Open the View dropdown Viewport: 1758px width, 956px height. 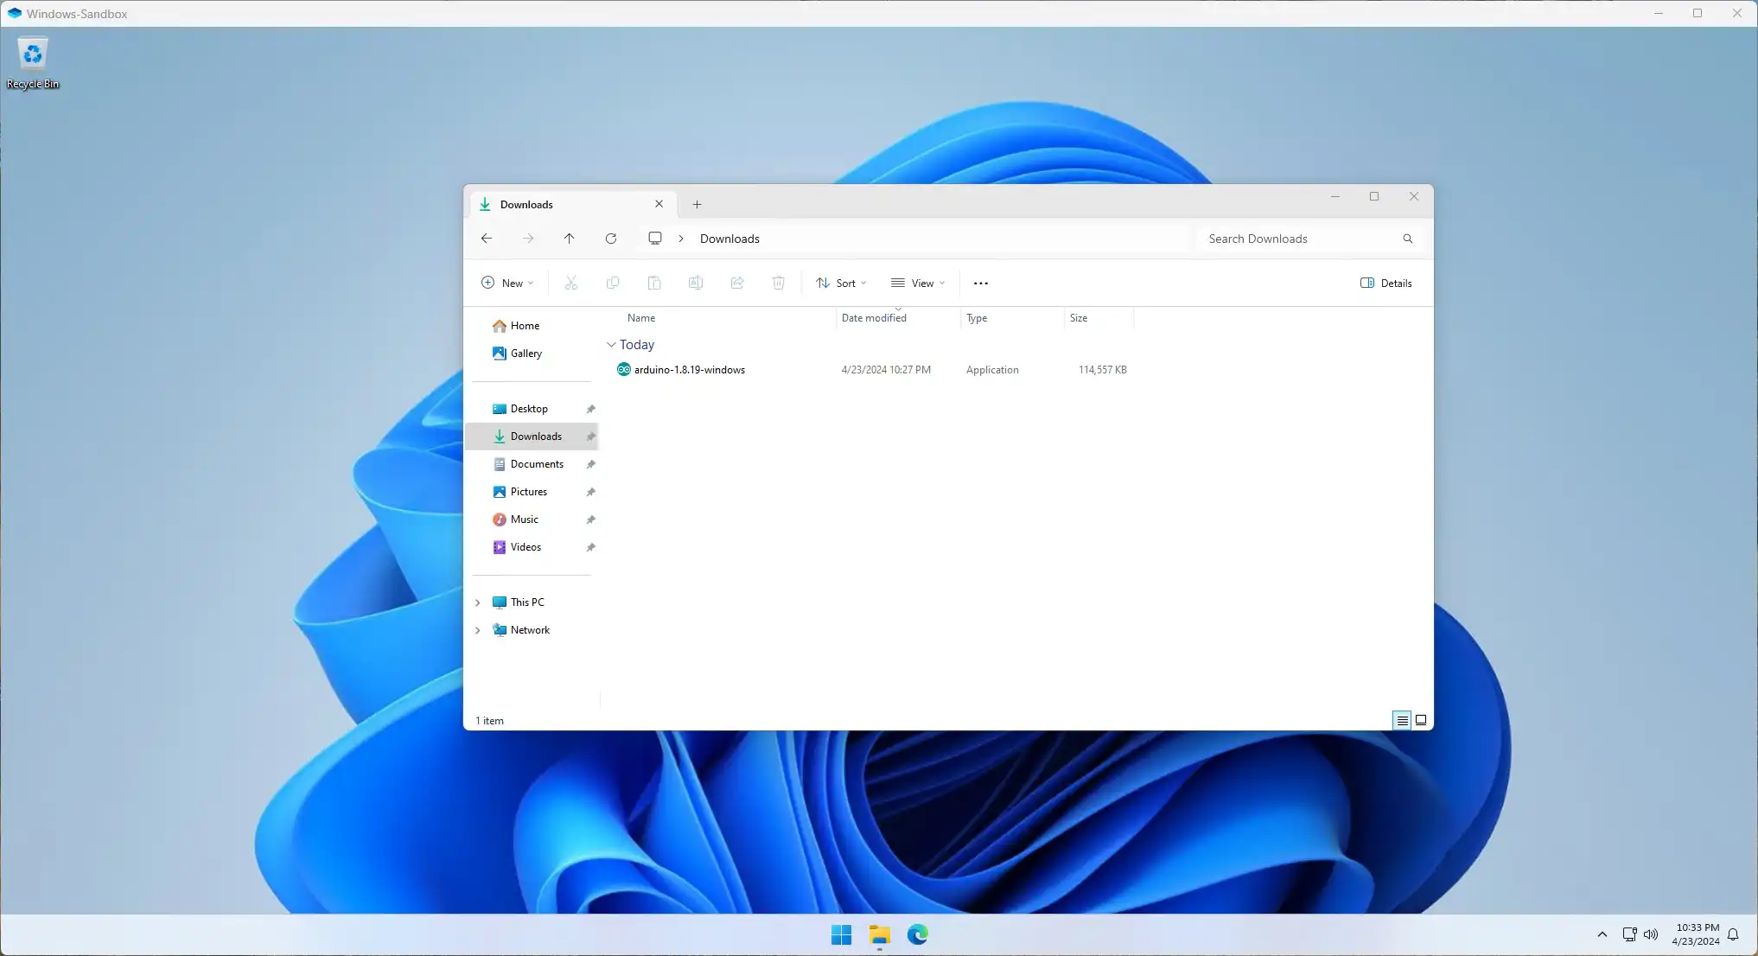[x=918, y=284]
